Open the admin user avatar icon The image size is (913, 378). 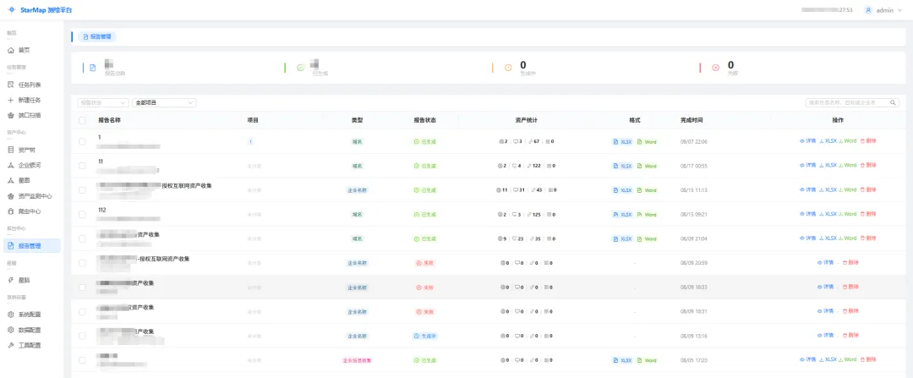[868, 10]
